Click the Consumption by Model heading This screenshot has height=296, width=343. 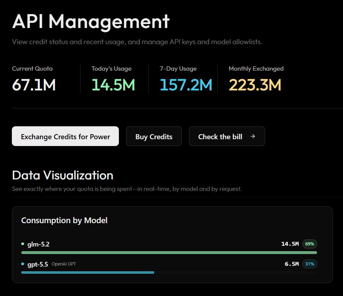pyautogui.click(x=64, y=220)
